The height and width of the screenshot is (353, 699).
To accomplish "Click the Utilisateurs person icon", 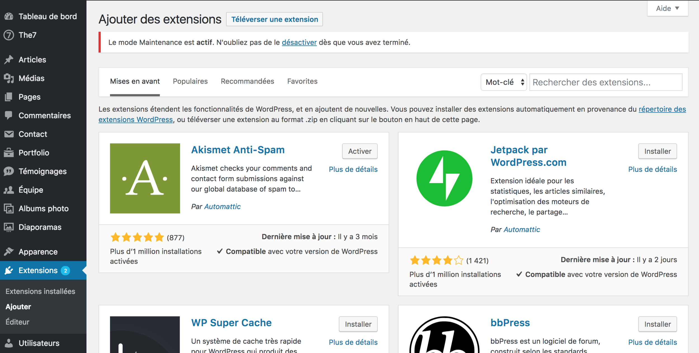I will [9, 343].
